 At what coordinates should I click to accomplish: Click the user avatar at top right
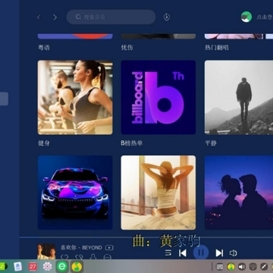246,17
